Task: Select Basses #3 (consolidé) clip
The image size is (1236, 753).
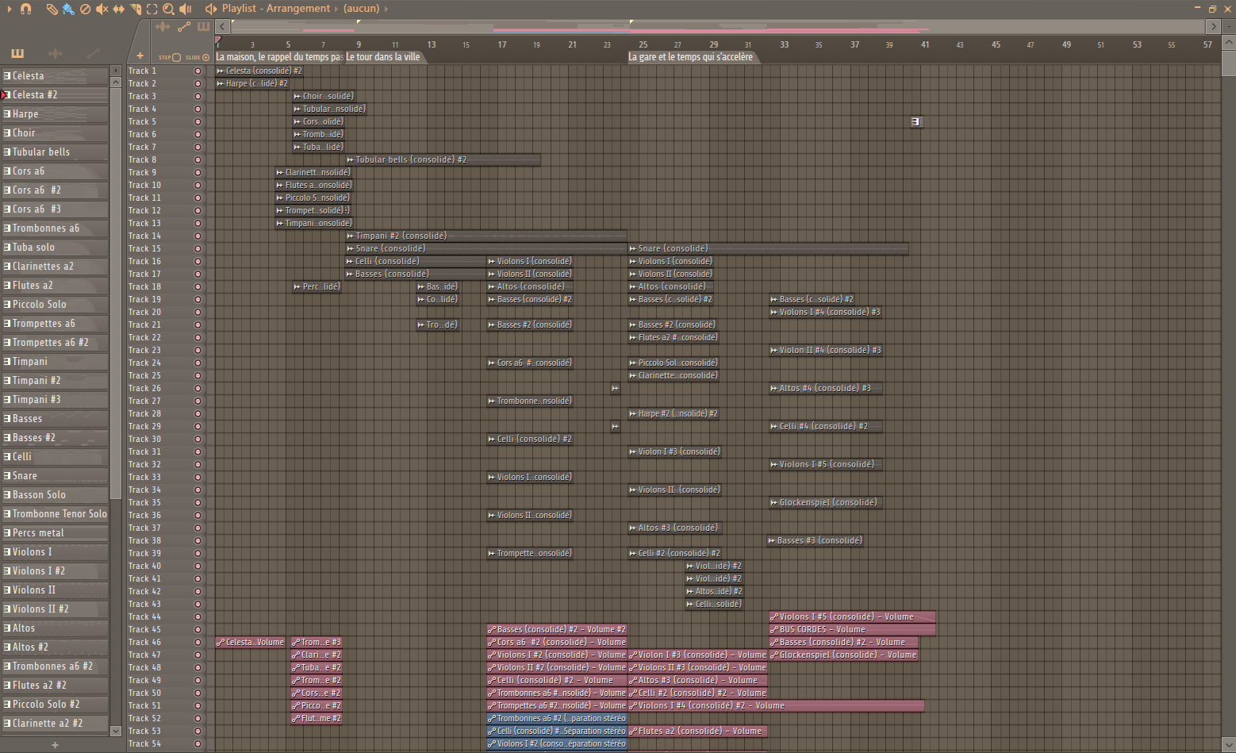Action: click(x=815, y=540)
